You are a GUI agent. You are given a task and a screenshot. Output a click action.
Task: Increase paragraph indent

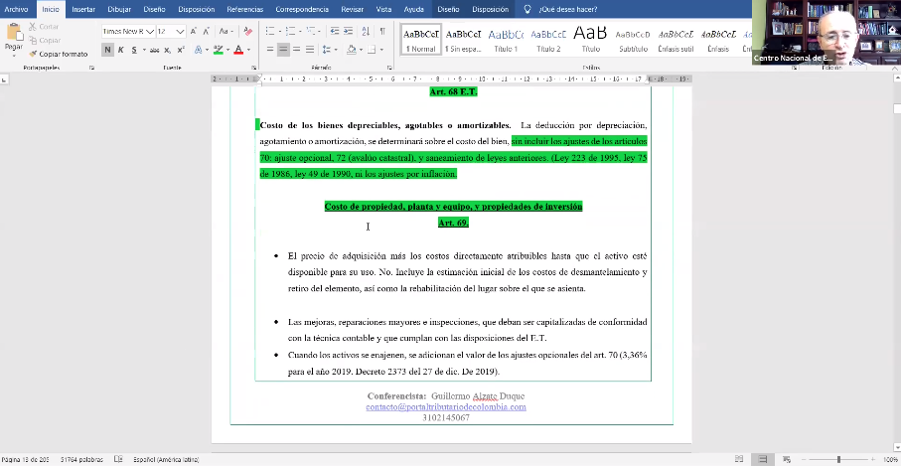[348, 31]
